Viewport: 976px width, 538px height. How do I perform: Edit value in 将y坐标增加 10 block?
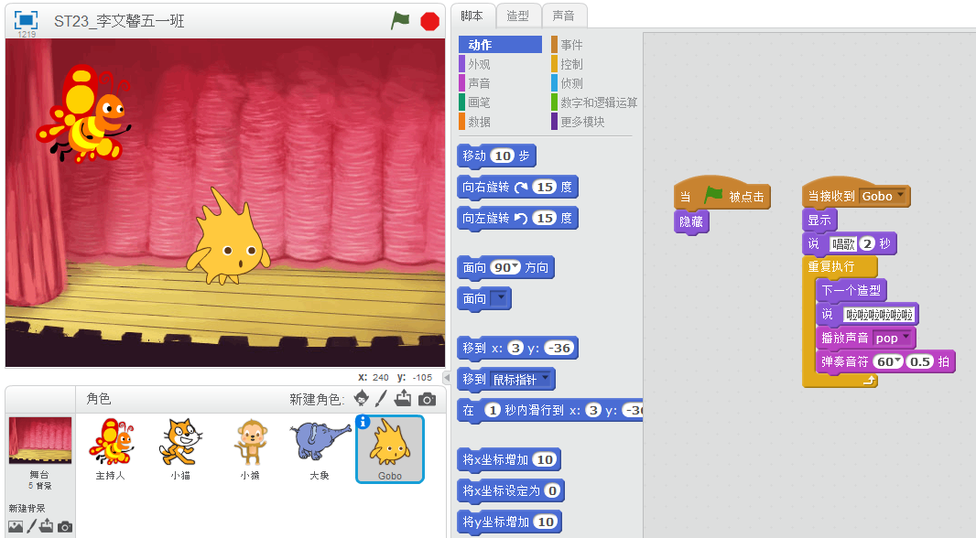[x=546, y=522]
